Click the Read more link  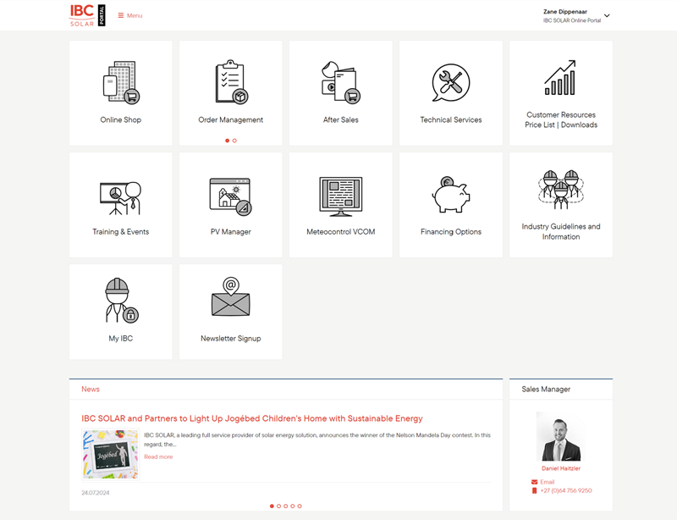coord(158,456)
